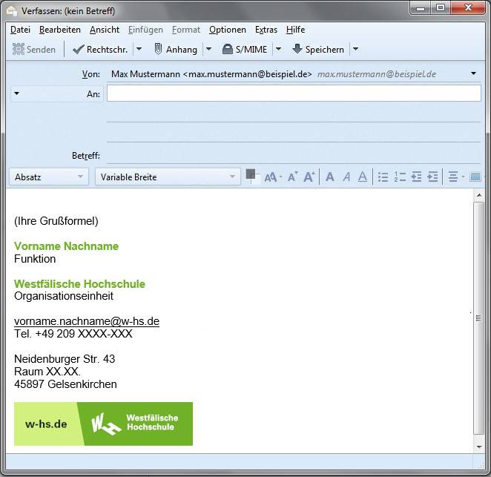491x477 pixels.
Task: Click the S/MIME lock button
Action: pyautogui.click(x=245, y=49)
